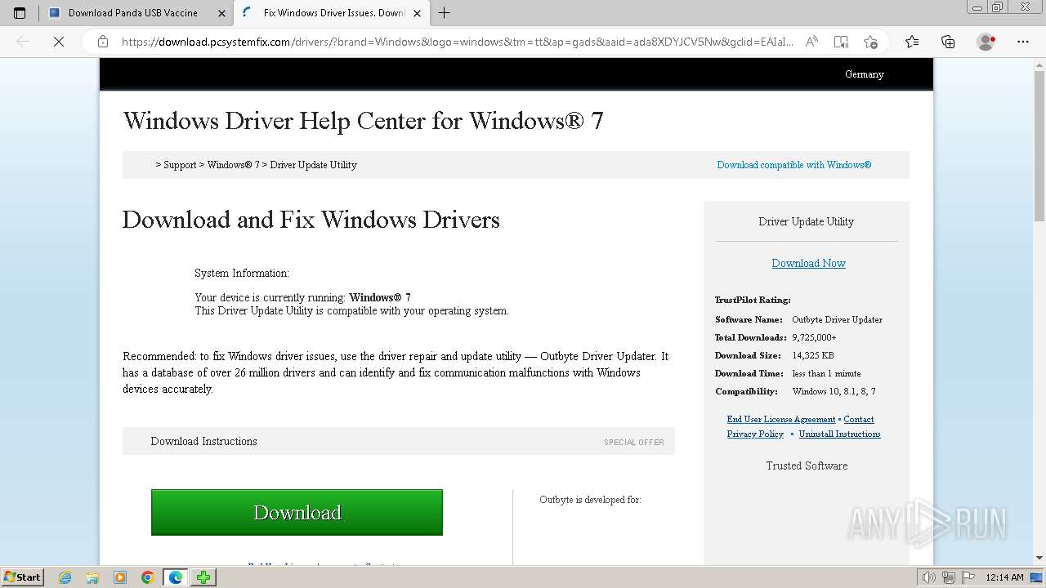Go back to the previous page
This screenshot has width=1046, height=588.
click(23, 42)
